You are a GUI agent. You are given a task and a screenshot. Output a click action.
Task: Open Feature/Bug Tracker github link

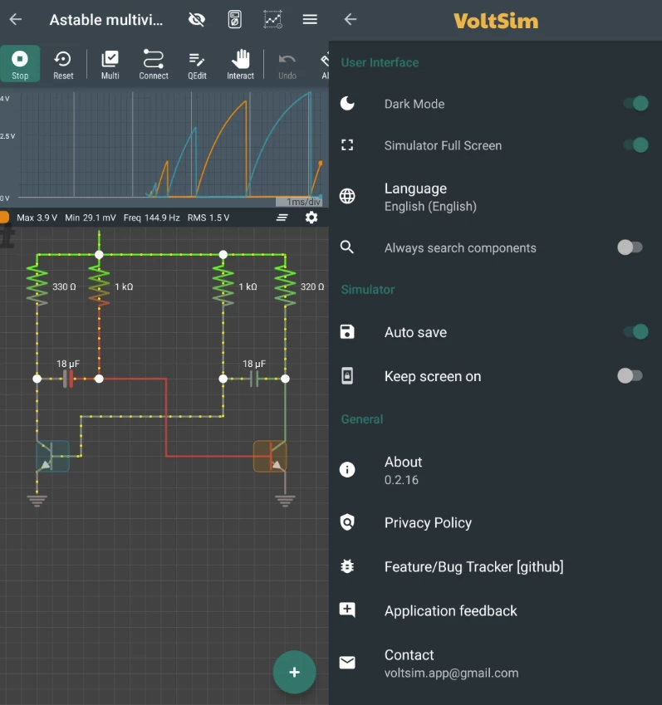pos(473,566)
